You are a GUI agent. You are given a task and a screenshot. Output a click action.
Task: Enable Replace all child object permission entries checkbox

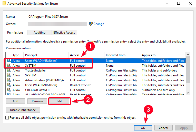click(7, 118)
